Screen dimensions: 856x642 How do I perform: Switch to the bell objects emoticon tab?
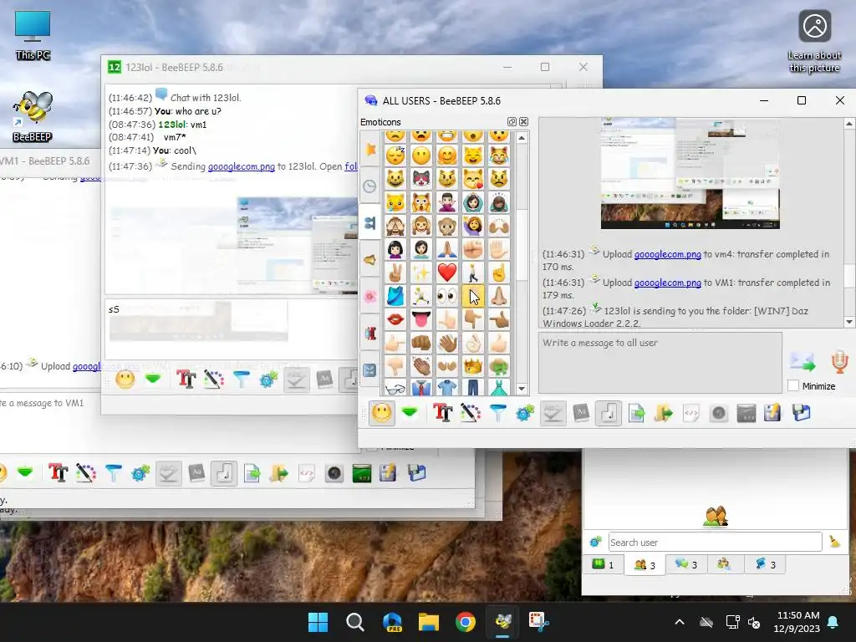point(370,260)
